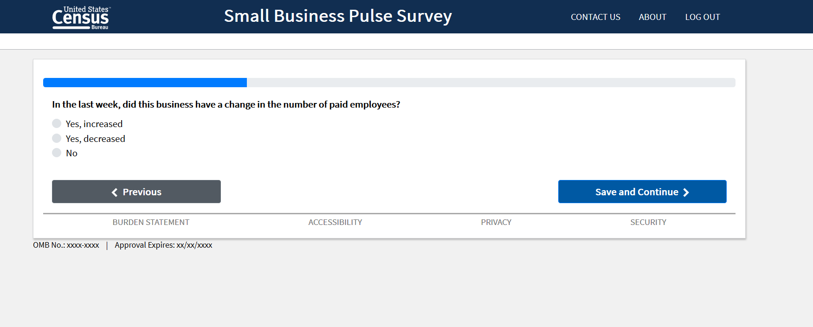Click the Small Business Pulse Survey title
Image resolution: width=813 pixels, height=327 pixels.
pos(338,16)
